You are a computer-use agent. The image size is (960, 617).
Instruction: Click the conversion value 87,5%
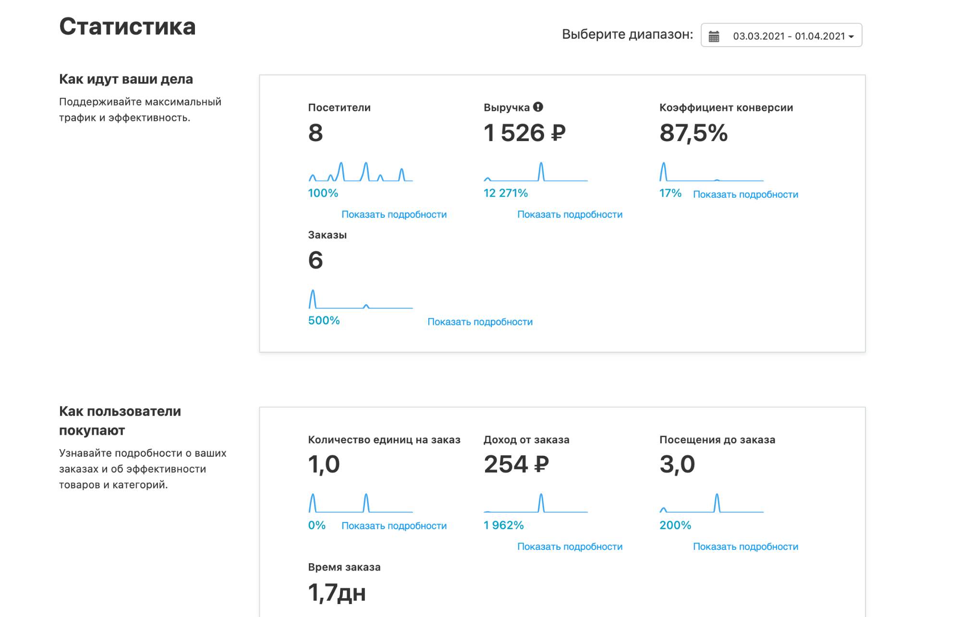693,133
